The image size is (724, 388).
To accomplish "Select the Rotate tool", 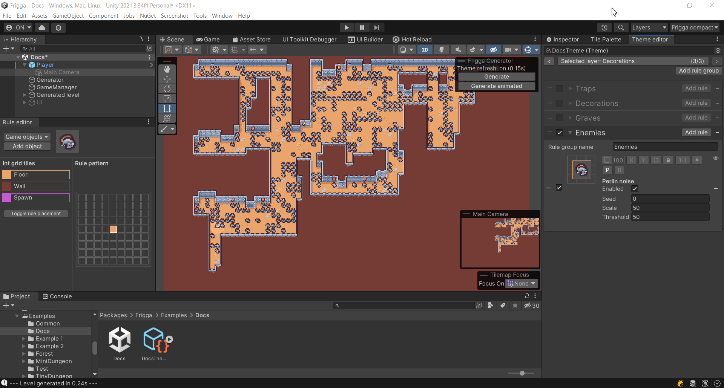I will 167,89.
